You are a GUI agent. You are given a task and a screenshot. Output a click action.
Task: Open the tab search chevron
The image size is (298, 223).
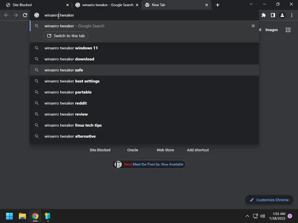click(x=251, y=4)
